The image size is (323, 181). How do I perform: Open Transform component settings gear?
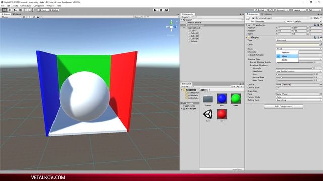[321, 25]
